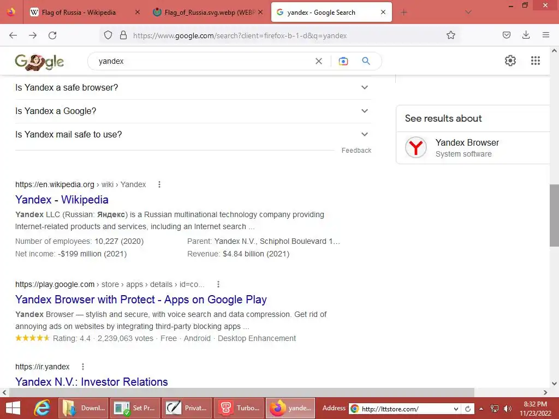Open options for ir.yandex result
Image resolution: width=559 pixels, height=419 pixels.
(x=83, y=367)
